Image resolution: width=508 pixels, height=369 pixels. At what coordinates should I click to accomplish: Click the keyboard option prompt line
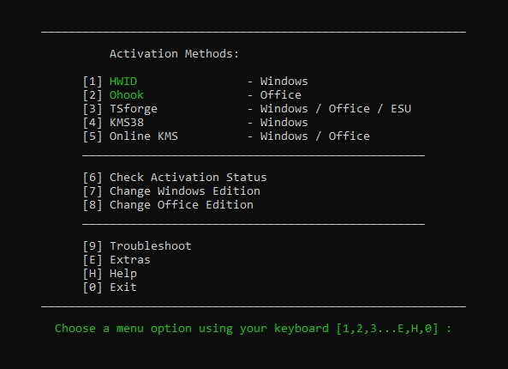(x=253, y=329)
